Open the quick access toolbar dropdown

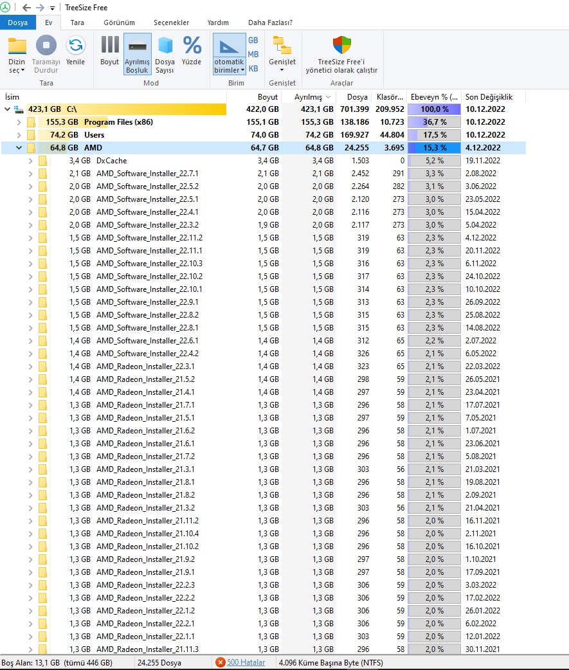pyautogui.click(x=52, y=8)
